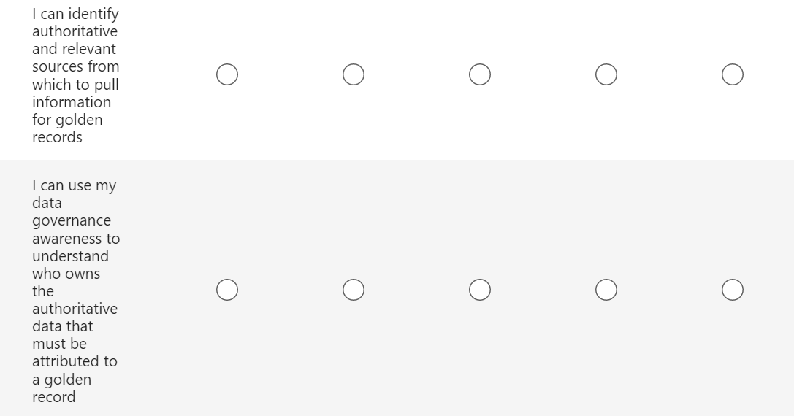Pick middle radio option for data governance statement
This screenshot has height=416, width=794.
480,290
